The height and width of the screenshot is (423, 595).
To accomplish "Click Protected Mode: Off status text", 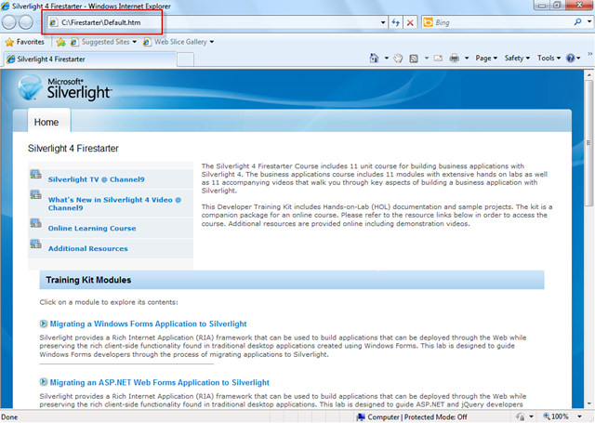I will click(435, 416).
